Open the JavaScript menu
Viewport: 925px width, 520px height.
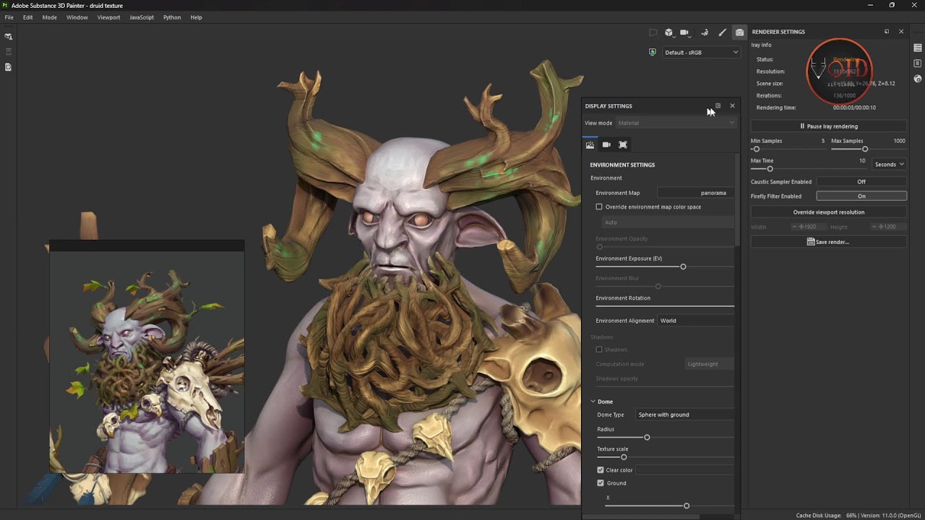142,17
